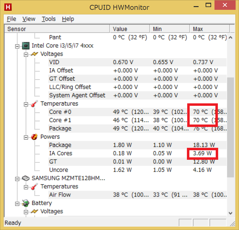This screenshot has height=230, width=239.
Task: Select the Core #0 temperature row
Action: click(x=138, y=112)
